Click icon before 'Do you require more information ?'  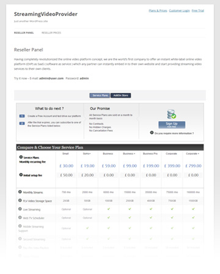tap(152, 133)
